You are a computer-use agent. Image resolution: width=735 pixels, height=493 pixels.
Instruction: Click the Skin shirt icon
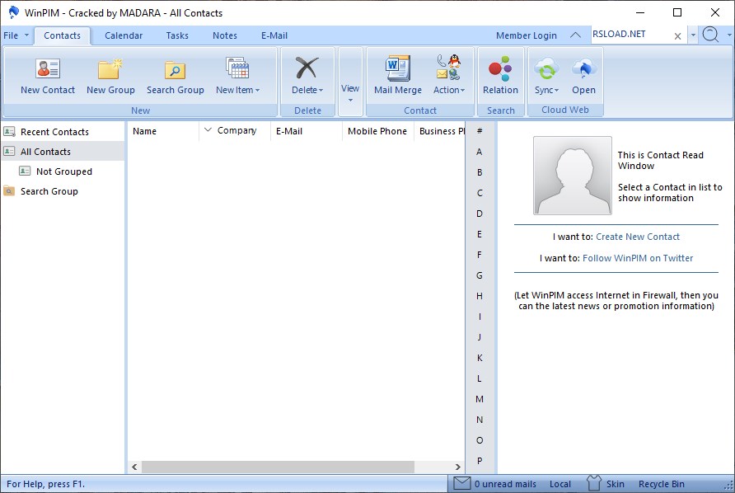click(593, 483)
